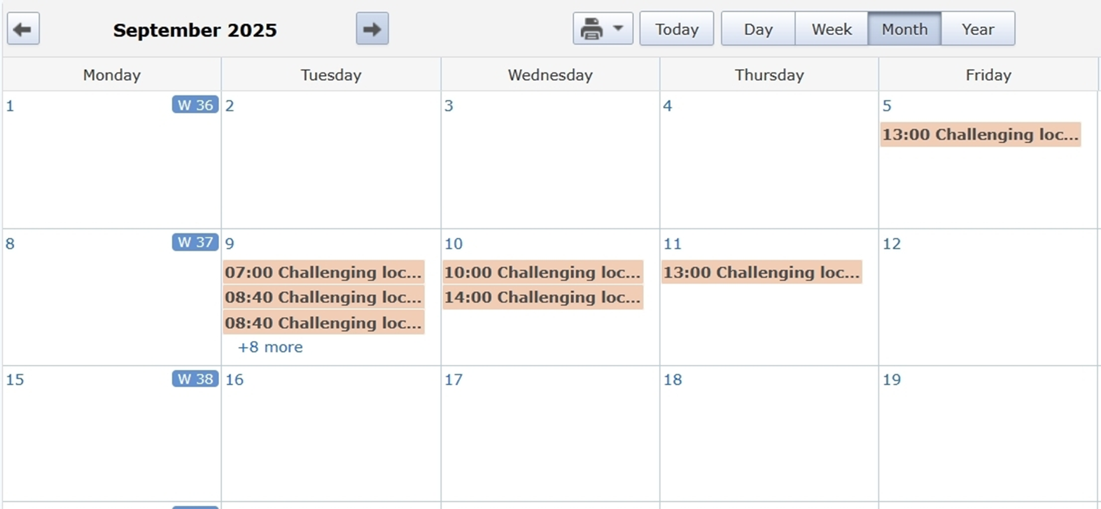Open week W 37 badge
The width and height of the screenshot is (1101, 509).
(195, 242)
